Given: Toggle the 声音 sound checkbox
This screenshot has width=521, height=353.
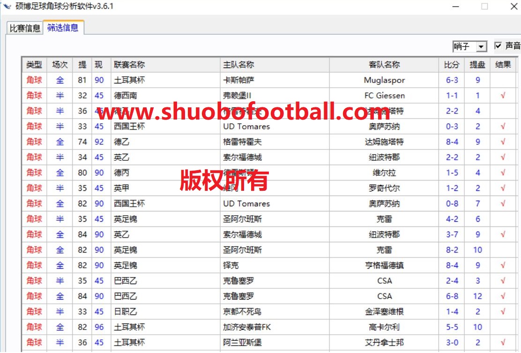Looking at the screenshot, I should 498,46.
